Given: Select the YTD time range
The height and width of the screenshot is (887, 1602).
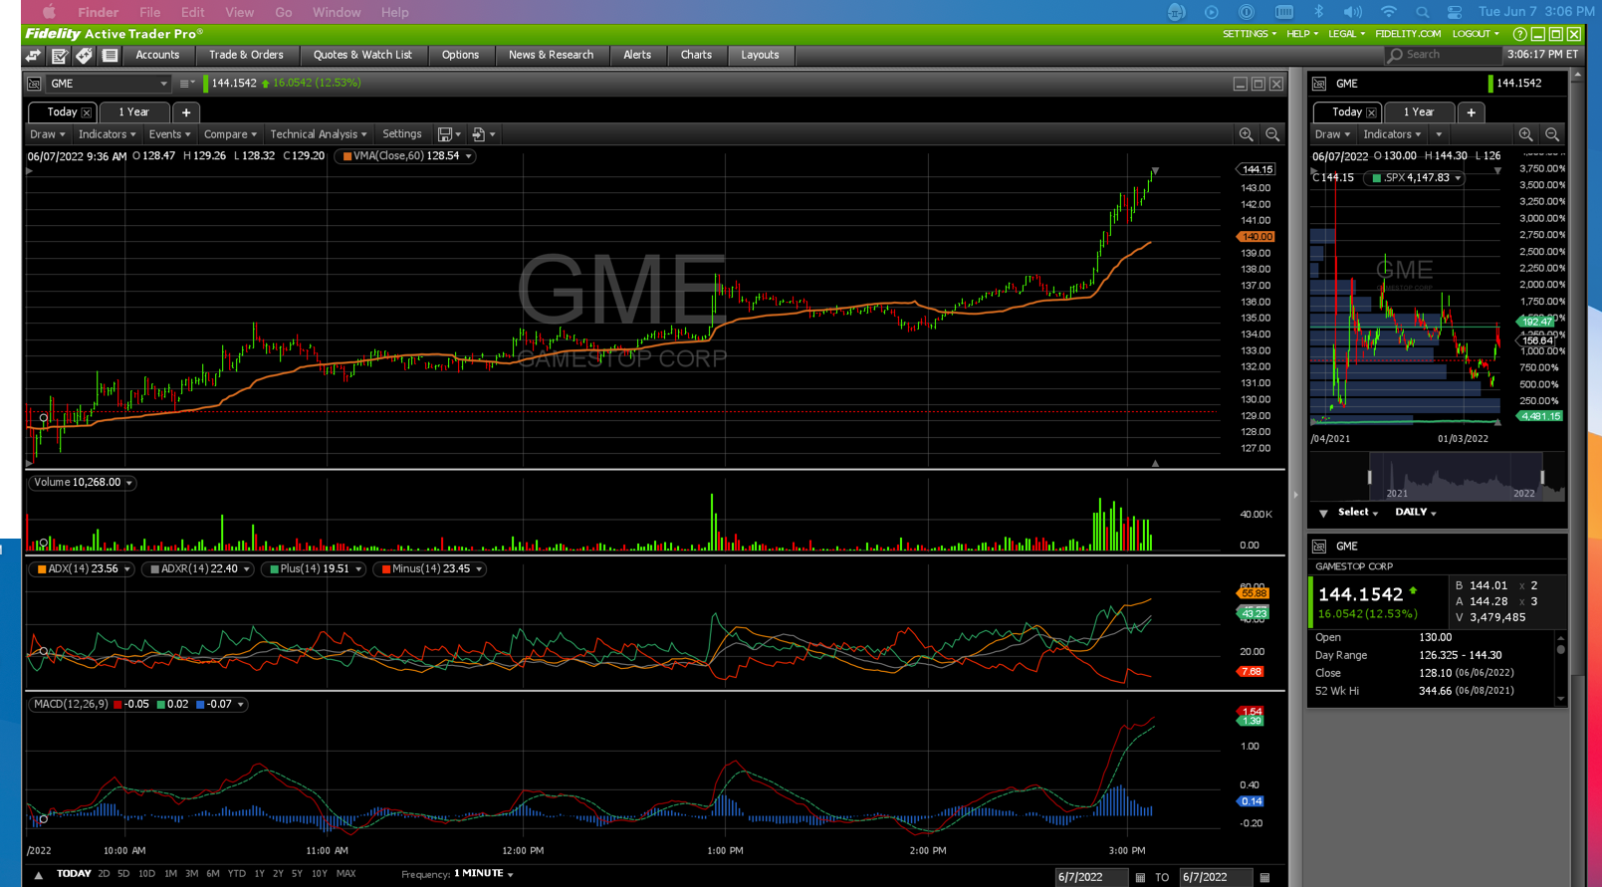Looking at the screenshot, I should click(236, 874).
